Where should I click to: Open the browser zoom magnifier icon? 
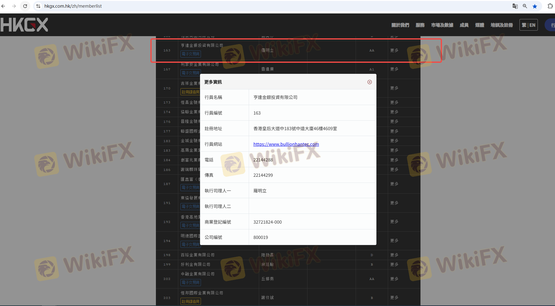tap(525, 6)
